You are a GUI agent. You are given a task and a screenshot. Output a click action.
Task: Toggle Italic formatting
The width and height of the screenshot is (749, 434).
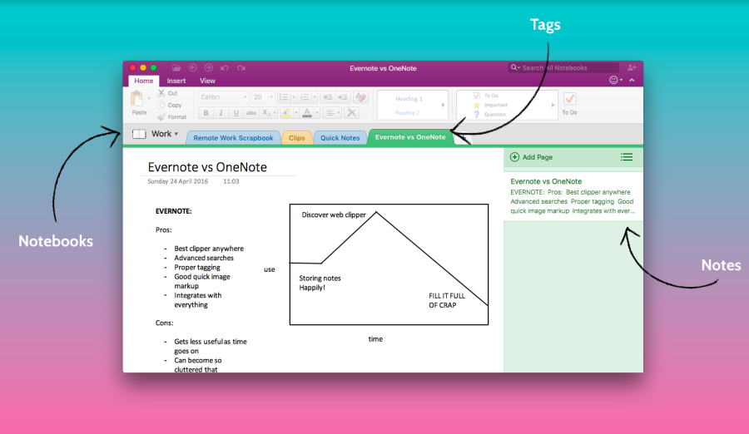[x=221, y=113]
